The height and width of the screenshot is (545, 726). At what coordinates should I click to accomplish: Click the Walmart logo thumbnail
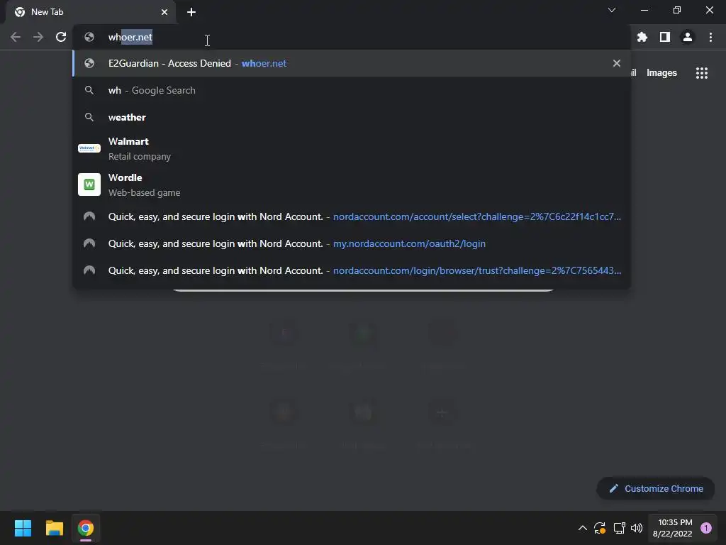click(x=89, y=148)
